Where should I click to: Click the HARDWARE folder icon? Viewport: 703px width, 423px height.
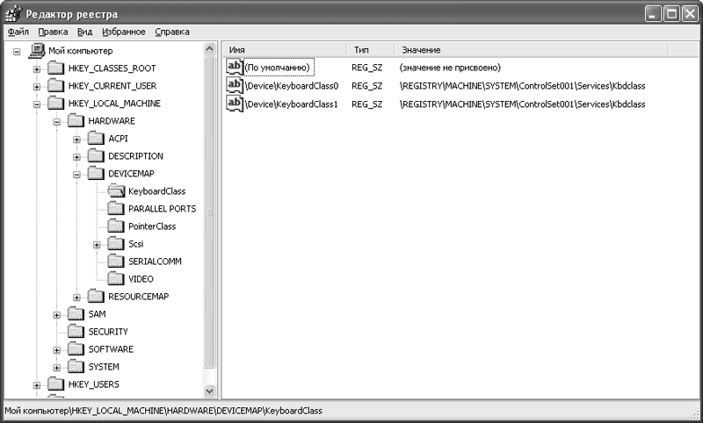tap(76, 120)
